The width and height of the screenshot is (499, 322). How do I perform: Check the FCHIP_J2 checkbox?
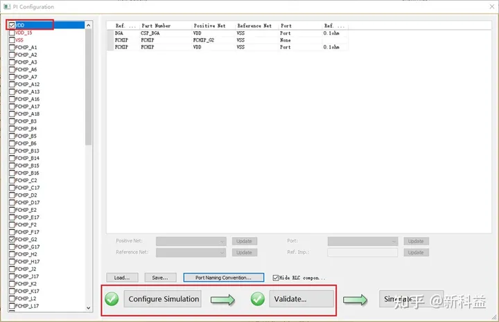coord(12,269)
